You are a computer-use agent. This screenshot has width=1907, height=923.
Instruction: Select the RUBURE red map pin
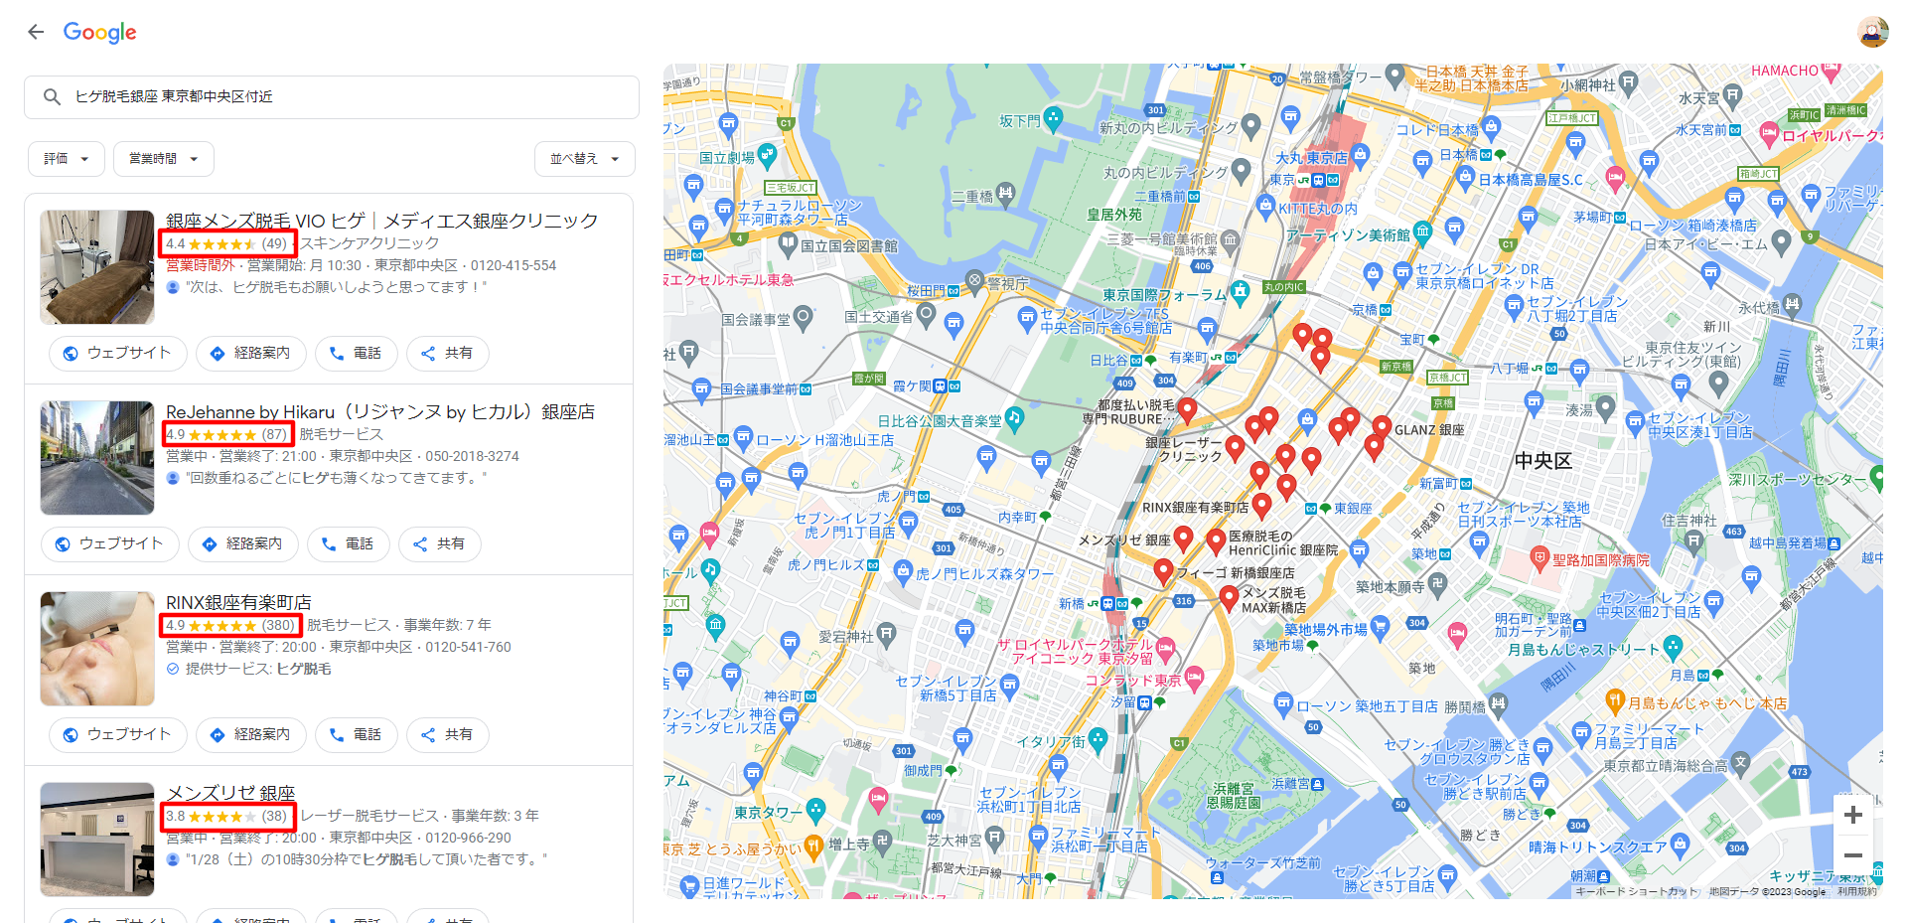[x=1187, y=411]
